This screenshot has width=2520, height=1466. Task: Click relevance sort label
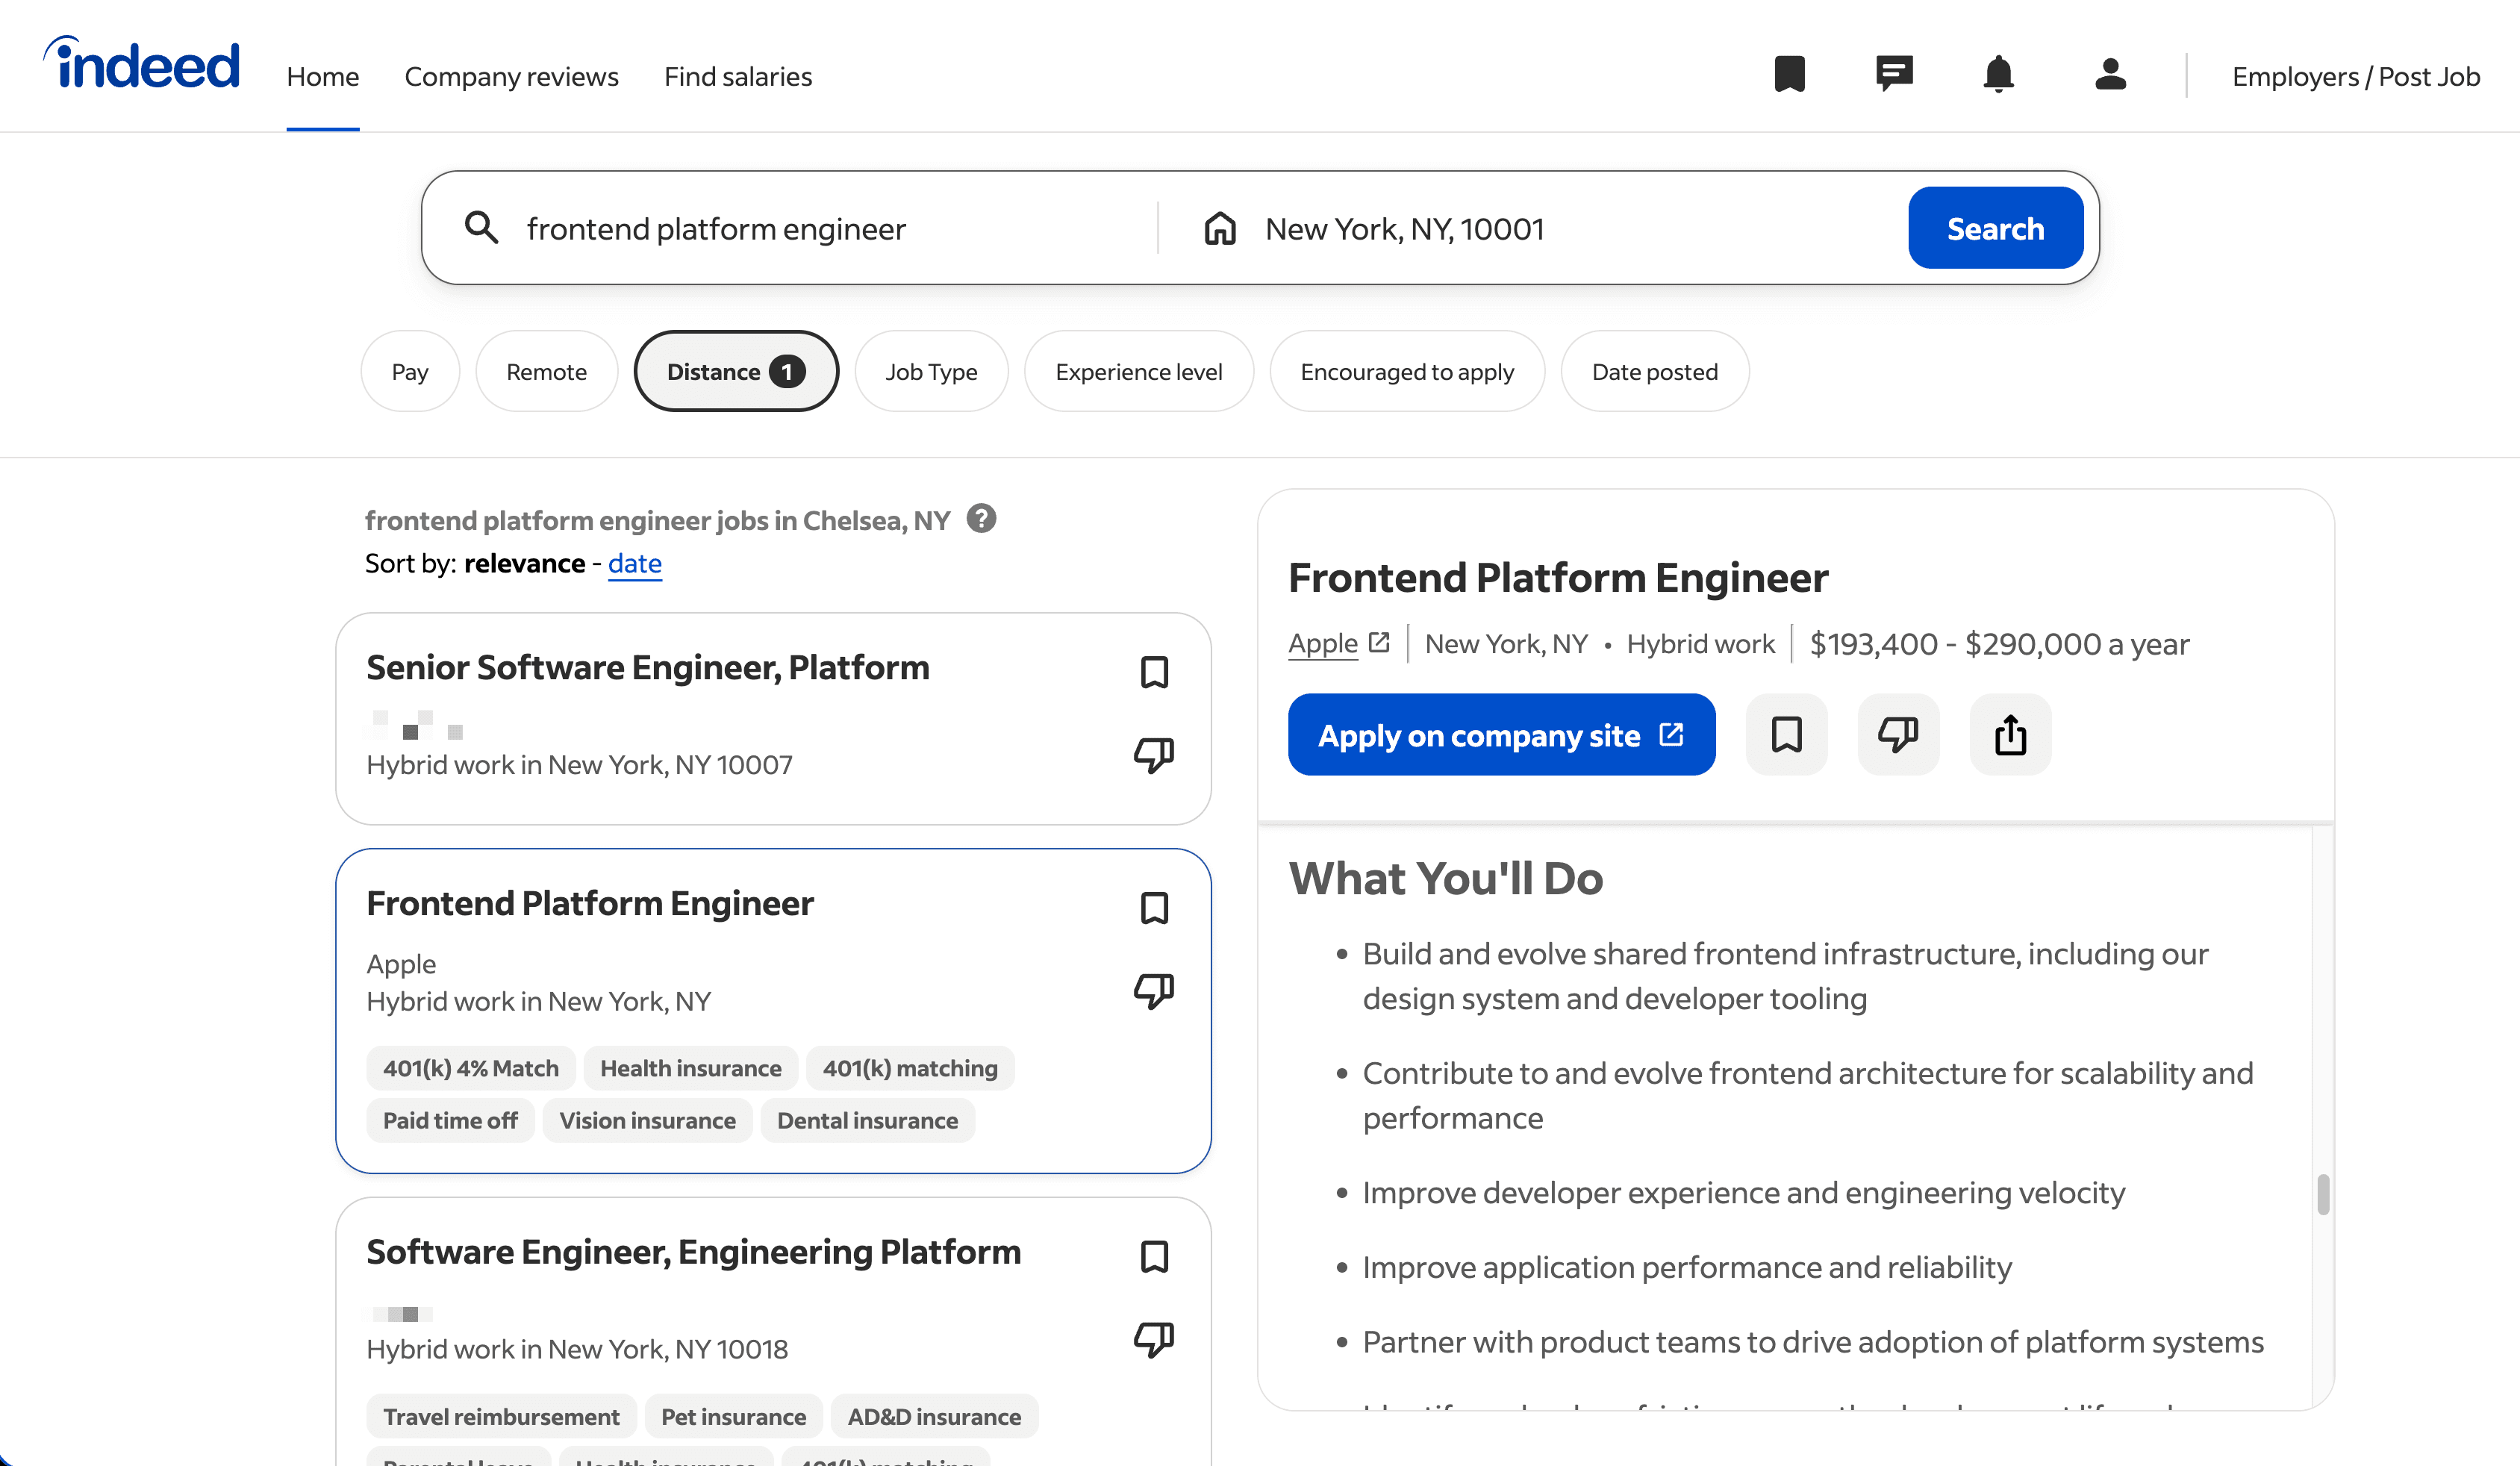pos(524,563)
